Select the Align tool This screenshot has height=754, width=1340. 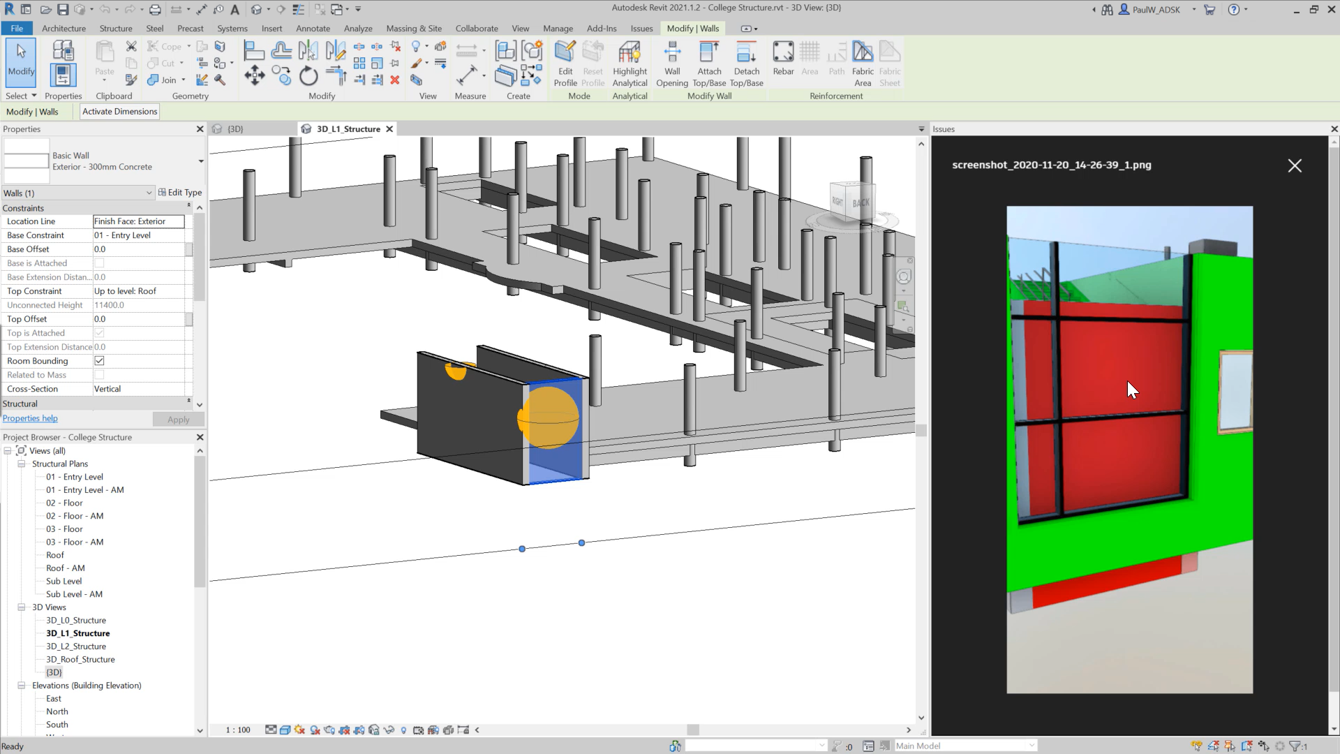335,75
